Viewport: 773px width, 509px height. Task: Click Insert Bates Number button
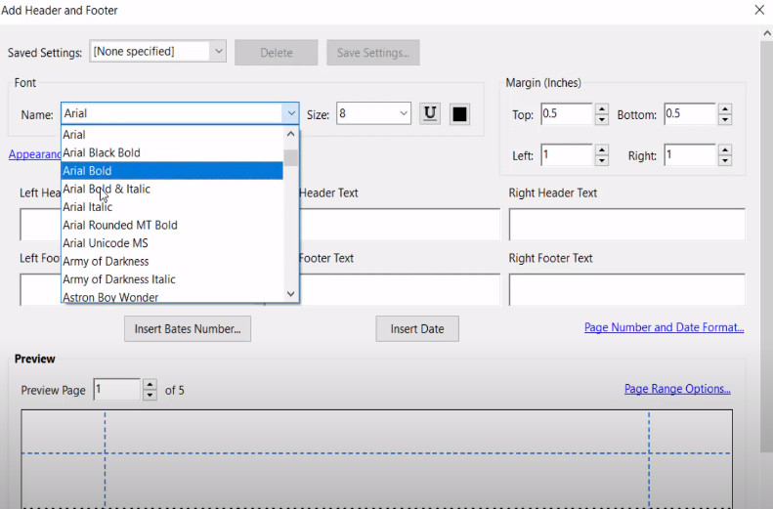188,329
